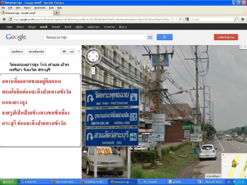Viewport: 247px width, 185px height.
Task: Zoom out Street View with minus button
Action: 93,73
